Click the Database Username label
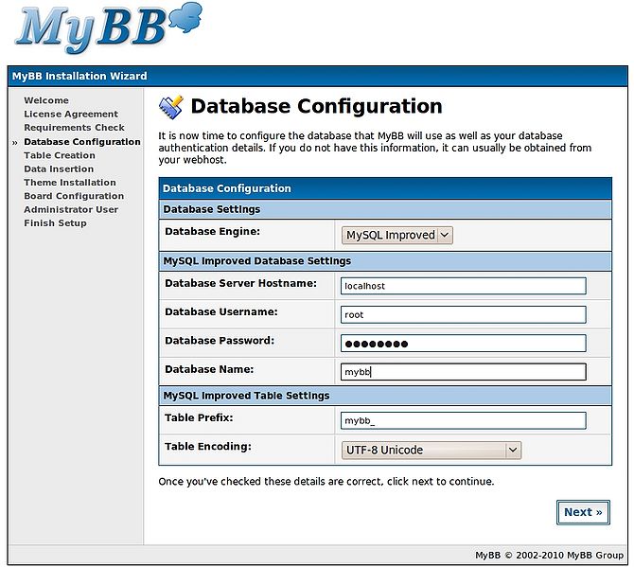 point(221,312)
